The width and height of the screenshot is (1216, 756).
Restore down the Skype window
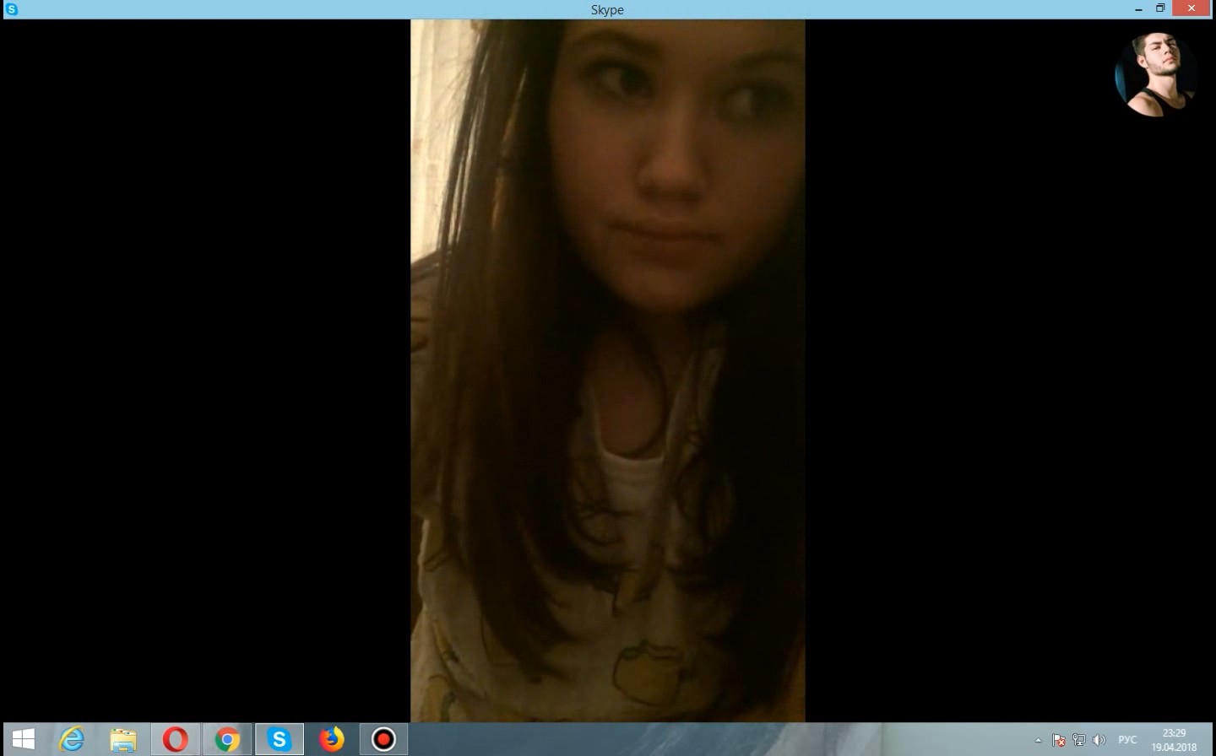[x=1160, y=9]
